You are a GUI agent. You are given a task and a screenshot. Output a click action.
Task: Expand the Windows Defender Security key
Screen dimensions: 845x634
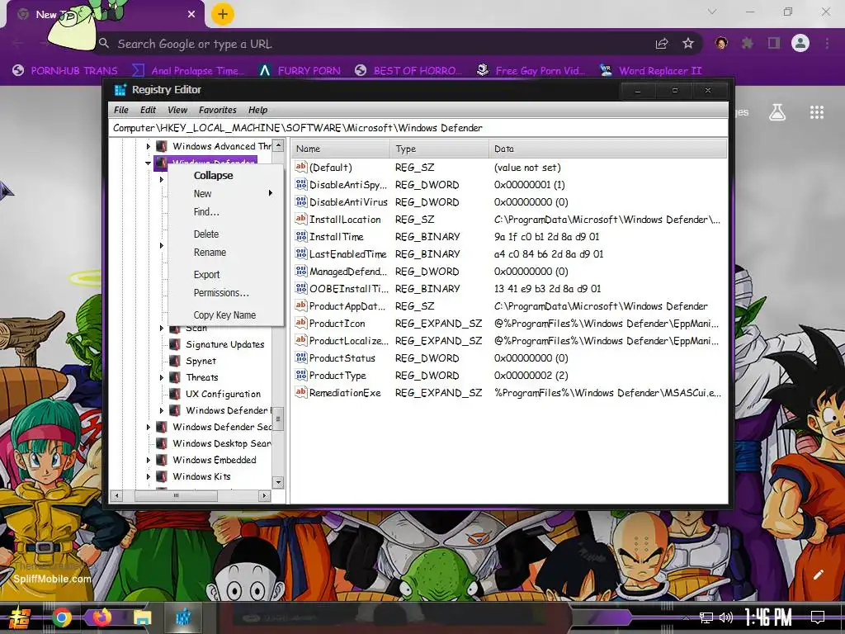(149, 427)
